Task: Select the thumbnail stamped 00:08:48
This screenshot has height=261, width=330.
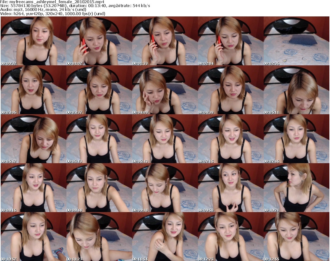Action: tap(99, 188)
